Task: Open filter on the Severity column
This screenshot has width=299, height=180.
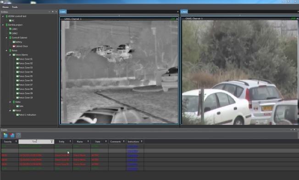Action: 16,141
